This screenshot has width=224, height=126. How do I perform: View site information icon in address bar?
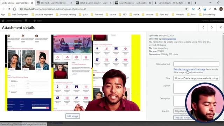(x=21, y=9)
